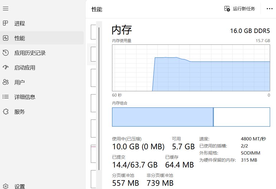Select thumbnail just below the highlighted one
This screenshot has height=189, width=276.
pos(93,78)
